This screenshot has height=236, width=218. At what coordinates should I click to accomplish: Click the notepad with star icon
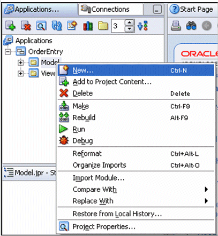pyautogui.click(x=72, y=26)
